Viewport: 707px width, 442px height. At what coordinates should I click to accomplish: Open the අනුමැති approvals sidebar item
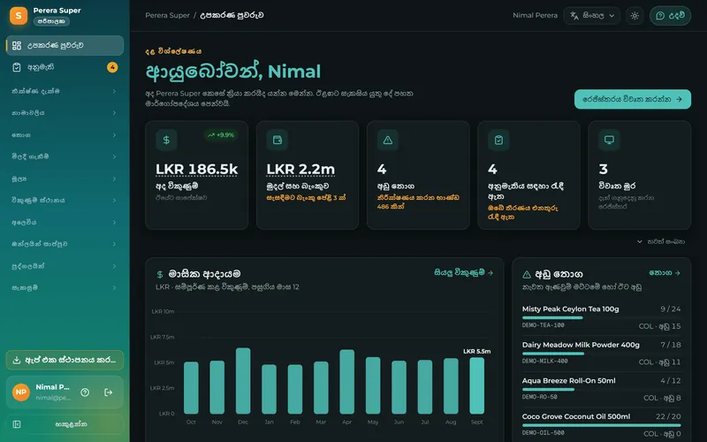[65, 67]
